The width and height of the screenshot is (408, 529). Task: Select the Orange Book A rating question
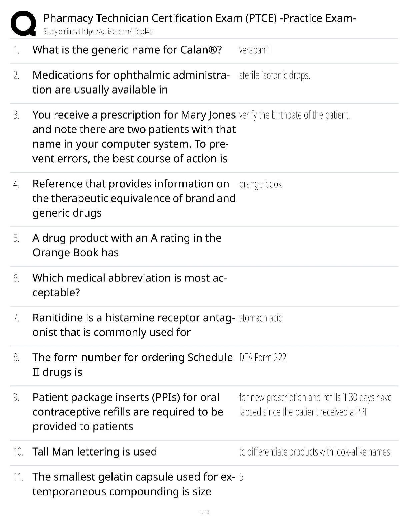coord(127,245)
